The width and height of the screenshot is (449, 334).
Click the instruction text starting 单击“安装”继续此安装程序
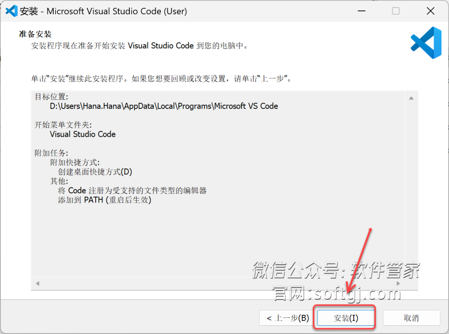161,79
